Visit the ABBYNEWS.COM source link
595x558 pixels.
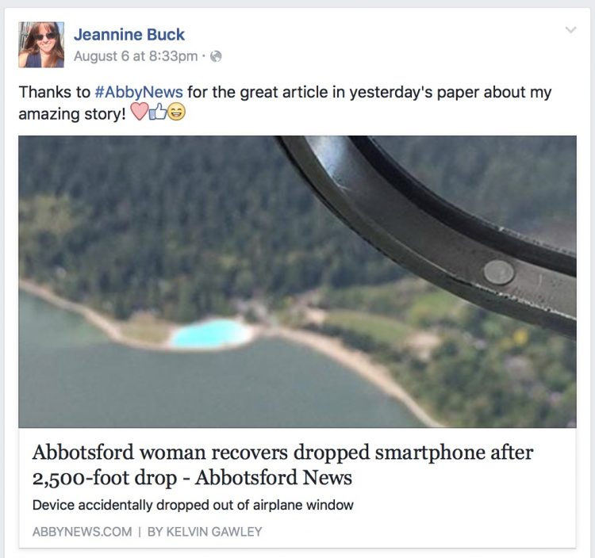click(82, 532)
